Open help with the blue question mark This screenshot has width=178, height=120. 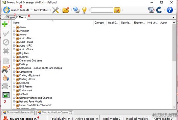(x=170, y=10)
